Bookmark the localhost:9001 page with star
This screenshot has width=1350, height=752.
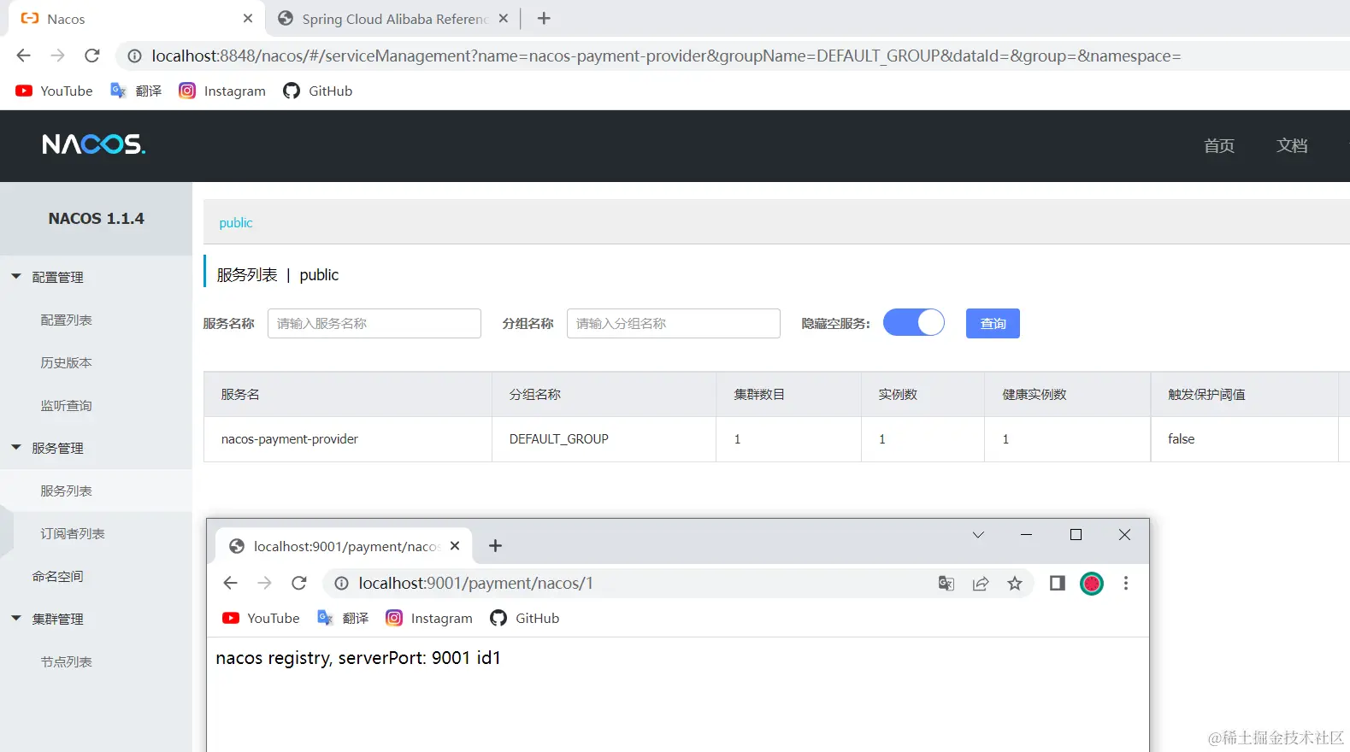pyautogui.click(x=1015, y=584)
